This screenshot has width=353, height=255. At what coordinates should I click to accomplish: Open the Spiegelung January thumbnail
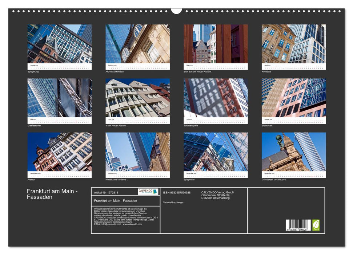point(60,44)
